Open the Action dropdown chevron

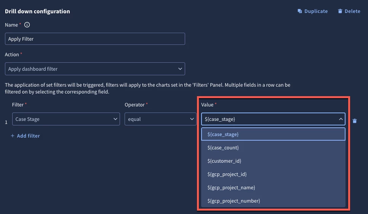[x=180, y=69]
